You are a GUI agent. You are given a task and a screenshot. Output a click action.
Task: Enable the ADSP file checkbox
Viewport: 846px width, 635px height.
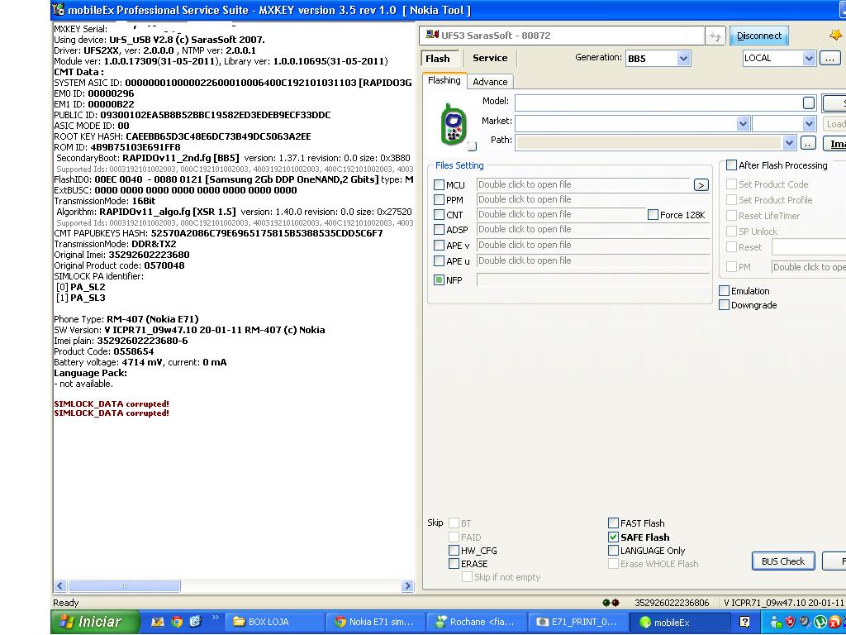point(440,230)
